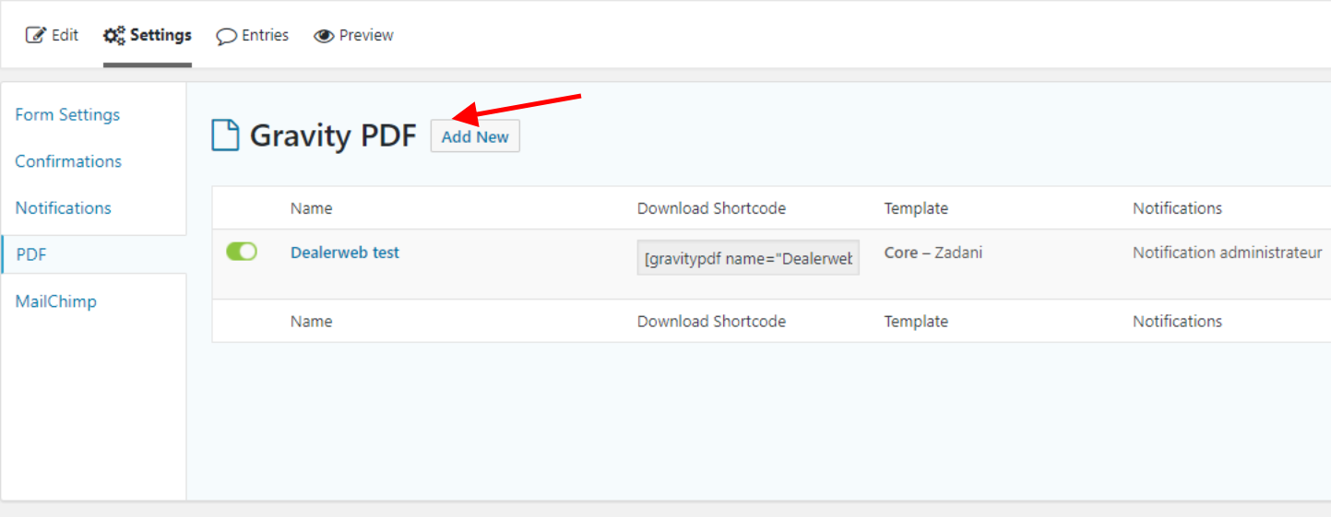Go to the Entries tab label
Image resolution: width=1331 pixels, height=517 pixels.
pyautogui.click(x=266, y=35)
